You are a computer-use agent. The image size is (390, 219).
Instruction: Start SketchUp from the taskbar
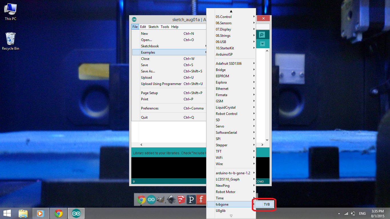tap(181, 200)
